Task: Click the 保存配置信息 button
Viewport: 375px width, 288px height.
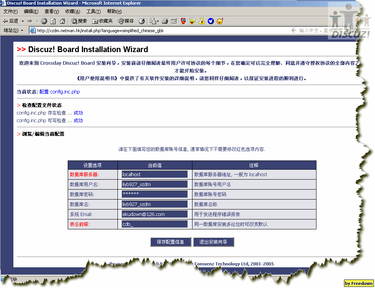Action: tap(171, 242)
